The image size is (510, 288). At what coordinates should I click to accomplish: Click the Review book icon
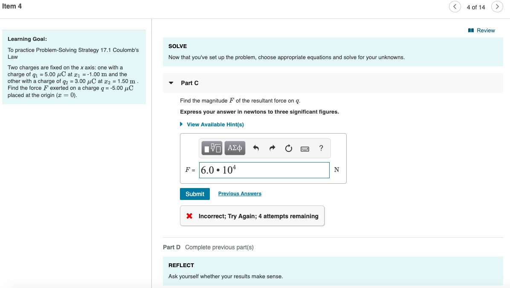[471, 31]
